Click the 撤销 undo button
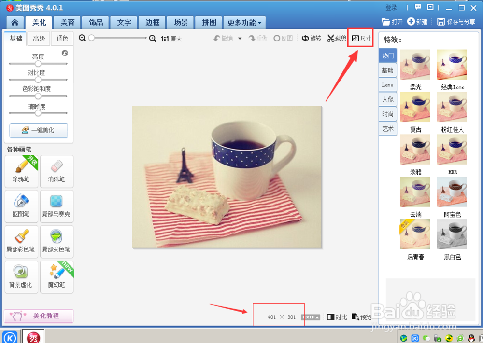The height and width of the screenshot is (343, 483). click(x=223, y=38)
